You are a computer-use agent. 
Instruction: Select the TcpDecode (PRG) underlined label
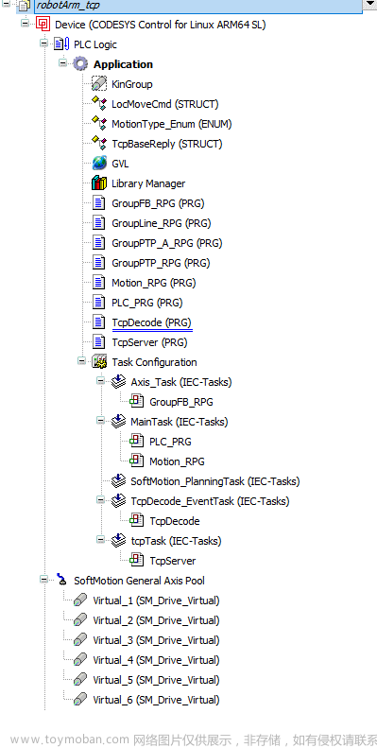[151, 323]
